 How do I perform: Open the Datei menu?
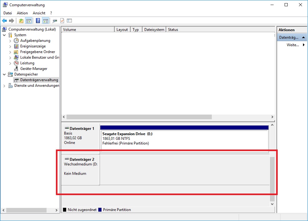8,13
